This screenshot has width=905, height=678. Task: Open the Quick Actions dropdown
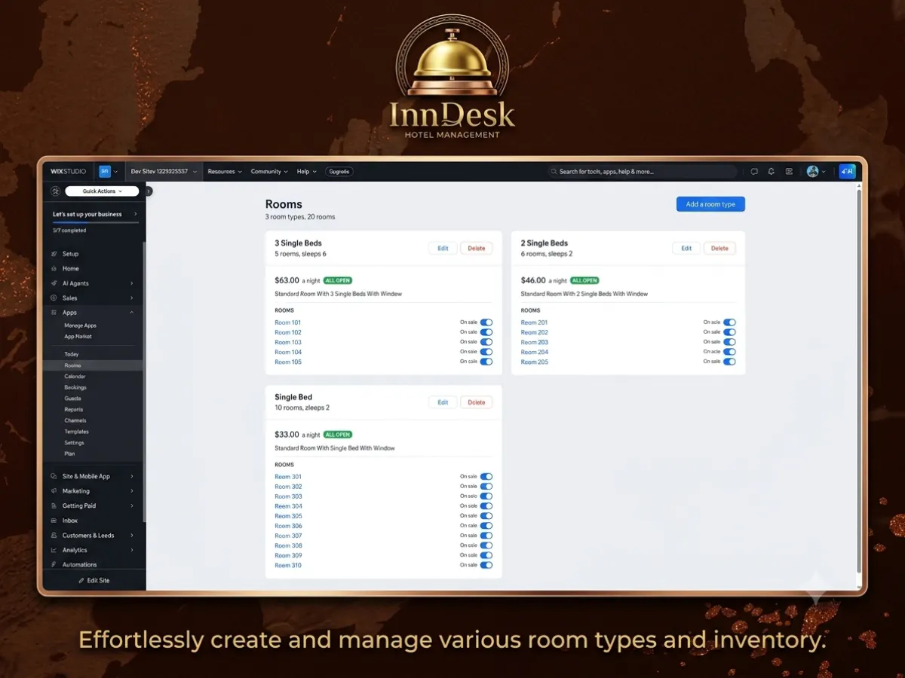click(102, 191)
